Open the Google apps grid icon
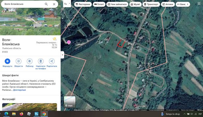This screenshot has width=203, height=117. (x=199, y=4)
